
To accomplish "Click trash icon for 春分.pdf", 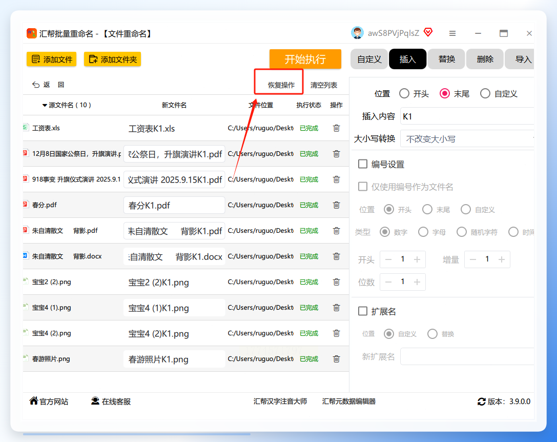I will pyautogui.click(x=336, y=205).
